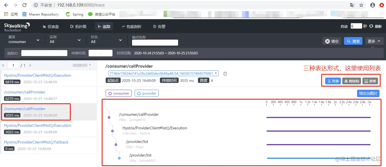Click the address bar URL
The image size is (386, 167).
(x=81, y=5)
